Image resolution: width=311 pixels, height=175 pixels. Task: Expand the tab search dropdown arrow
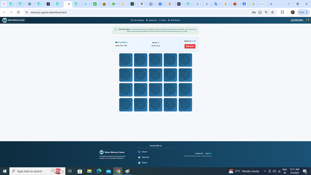[4, 4]
